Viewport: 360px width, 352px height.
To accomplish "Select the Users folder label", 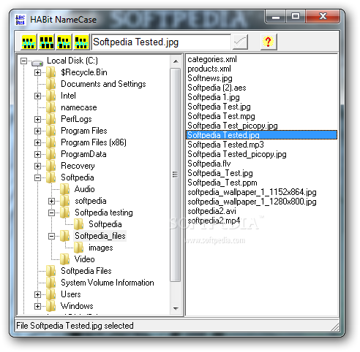I will click(x=71, y=294).
